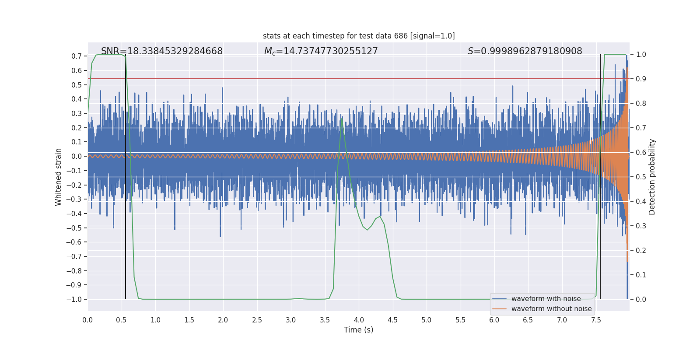700x350 pixels.
Task: Click the 0.0 tick on the Time axis
Action: (x=87, y=320)
